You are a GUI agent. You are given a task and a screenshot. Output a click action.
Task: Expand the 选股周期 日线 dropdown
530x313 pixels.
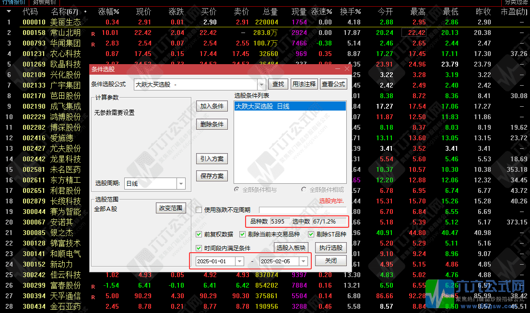pyautogui.click(x=181, y=183)
